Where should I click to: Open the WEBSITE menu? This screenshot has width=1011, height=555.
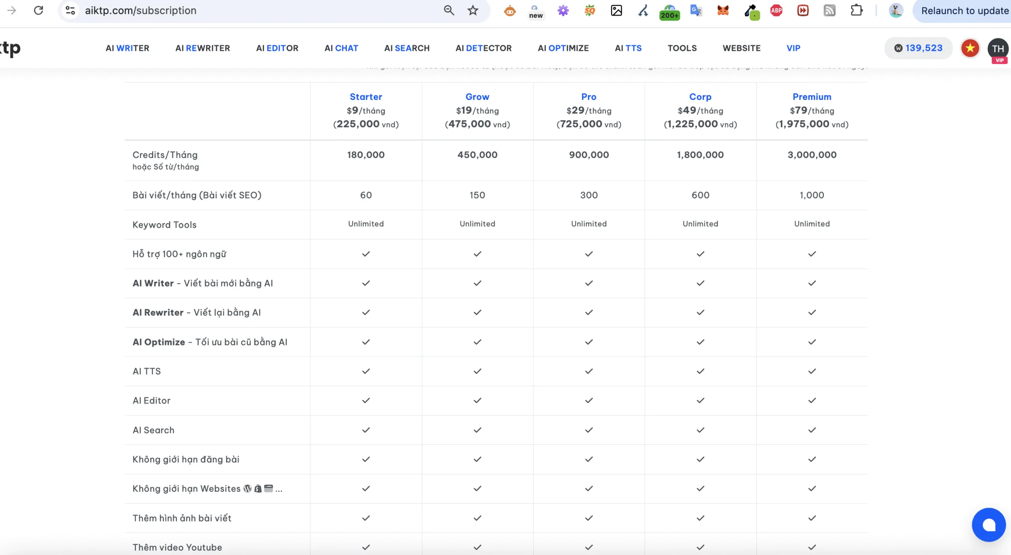tap(741, 48)
